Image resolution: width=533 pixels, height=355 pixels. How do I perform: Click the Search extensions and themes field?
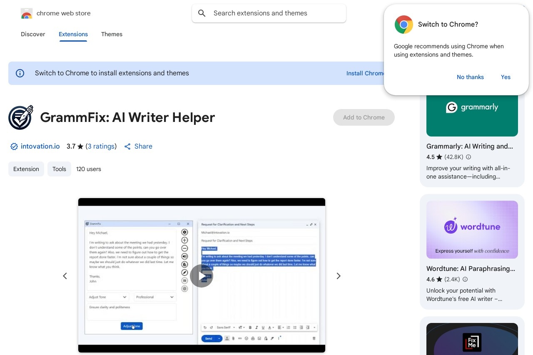(x=269, y=13)
